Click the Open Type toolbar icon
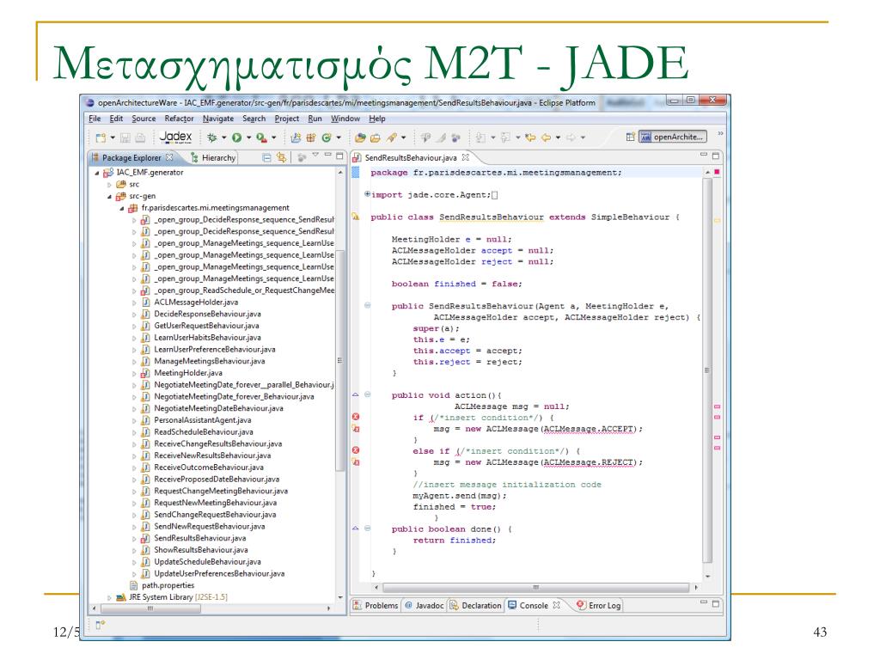The width and height of the screenshot is (880, 660). (360, 137)
